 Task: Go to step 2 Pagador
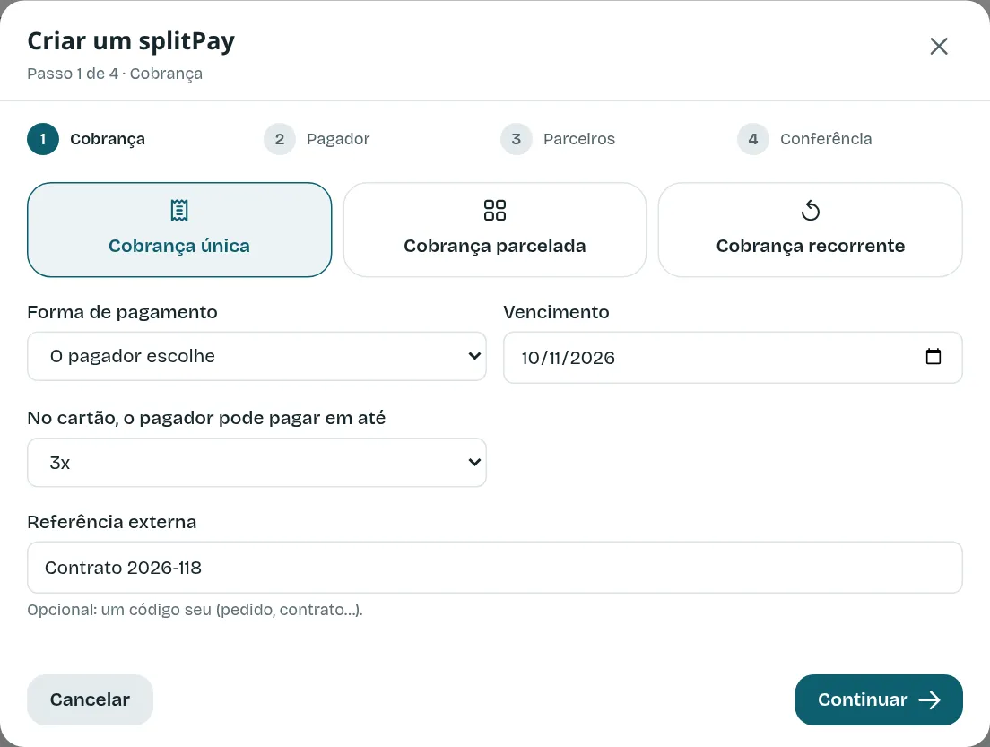coord(317,139)
